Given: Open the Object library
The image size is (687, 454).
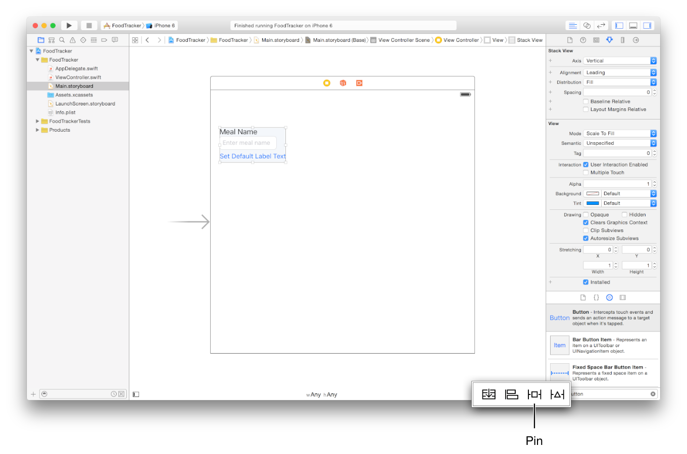Looking at the screenshot, I should [609, 298].
